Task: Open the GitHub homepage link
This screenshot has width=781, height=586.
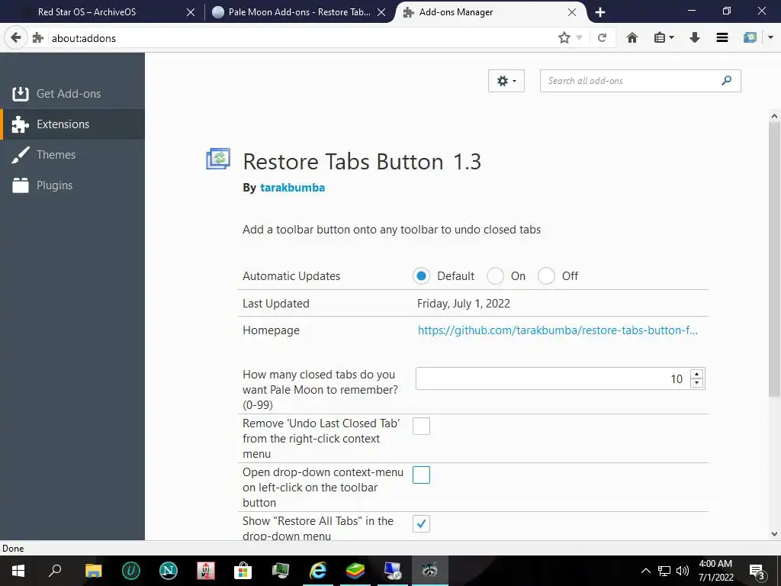Action: pyautogui.click(x=558, y=330)
